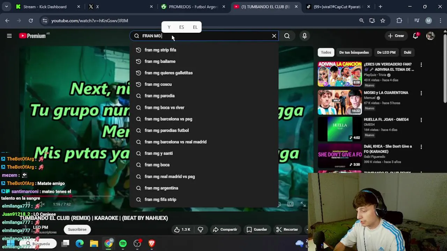The image size is (447, 251).
Task: Switch to the viral CapCut TikTok tab
Action: click(338, 7)
